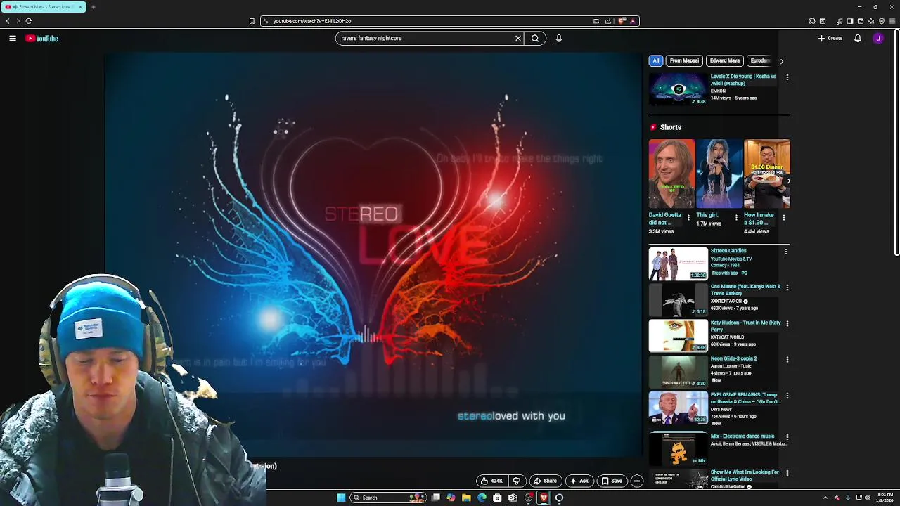Screen dimensions: 900x506
Task: Open the David Guetta short
Action: coord(671,174)
